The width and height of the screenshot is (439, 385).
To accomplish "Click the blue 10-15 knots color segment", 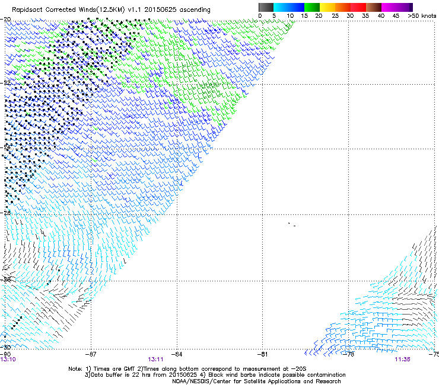I will [297, 7].
